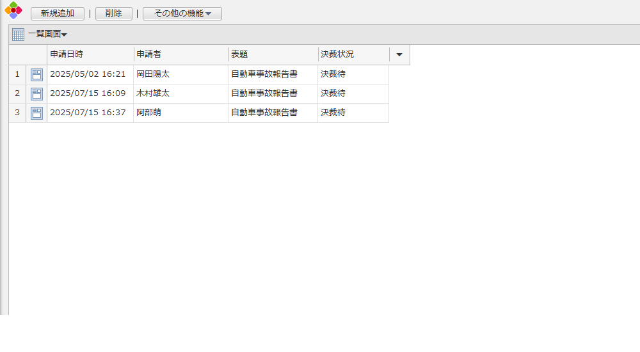Click the 申請者 column header
The image size is (640, 352).
(180, 55)
